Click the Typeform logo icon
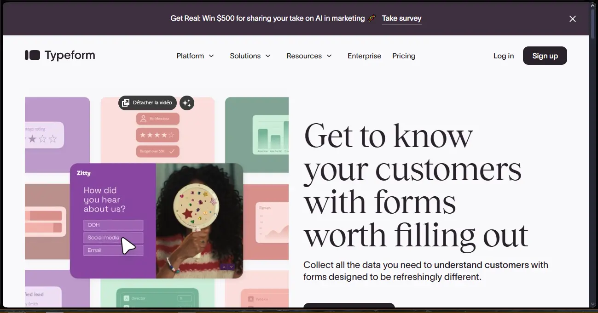 point(32,56)
